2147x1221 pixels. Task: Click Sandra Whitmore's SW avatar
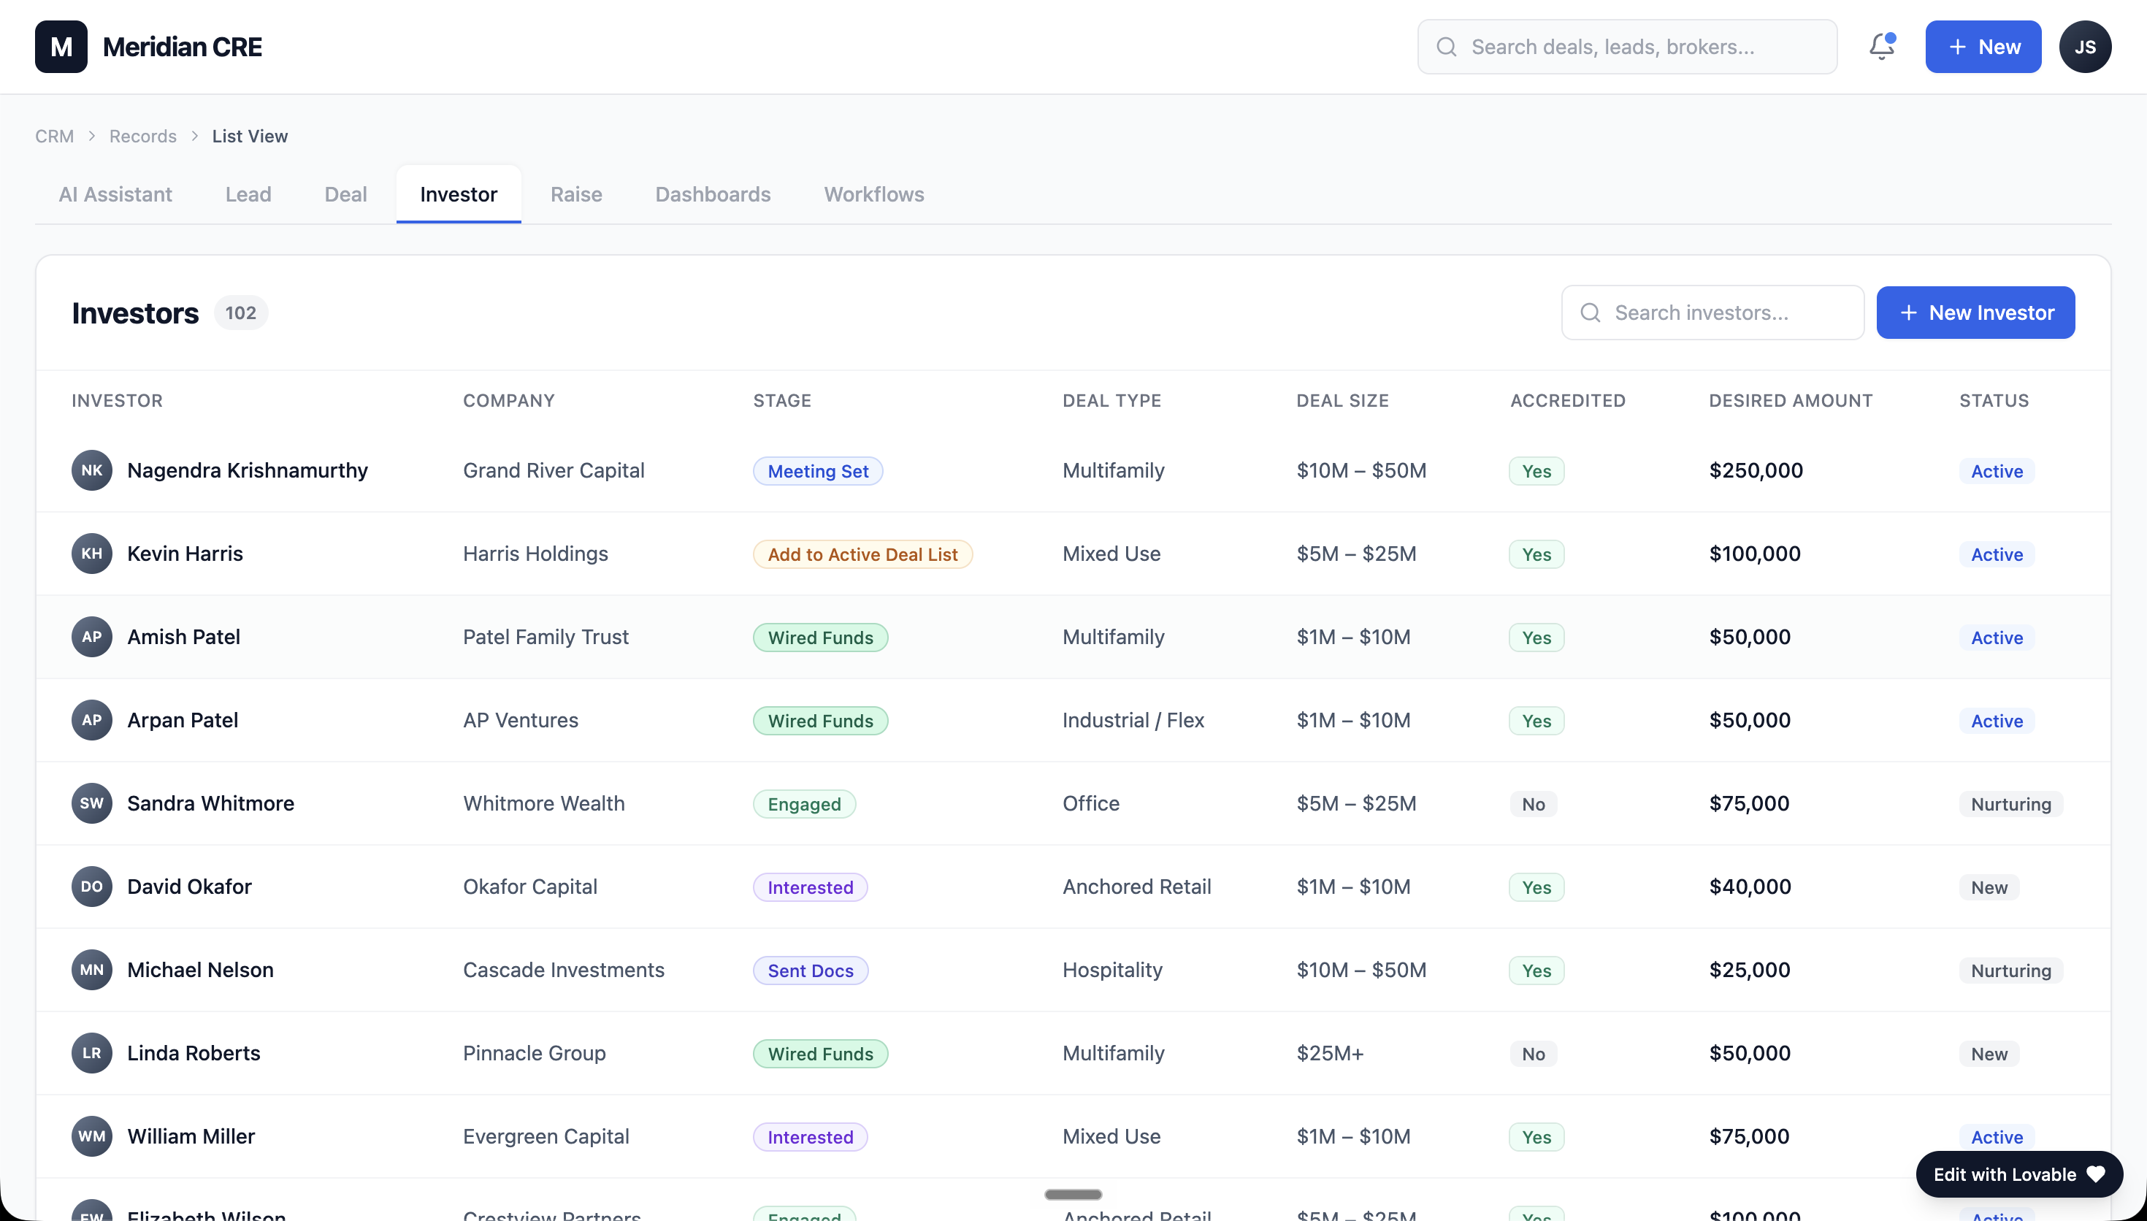tap(91, 803)
